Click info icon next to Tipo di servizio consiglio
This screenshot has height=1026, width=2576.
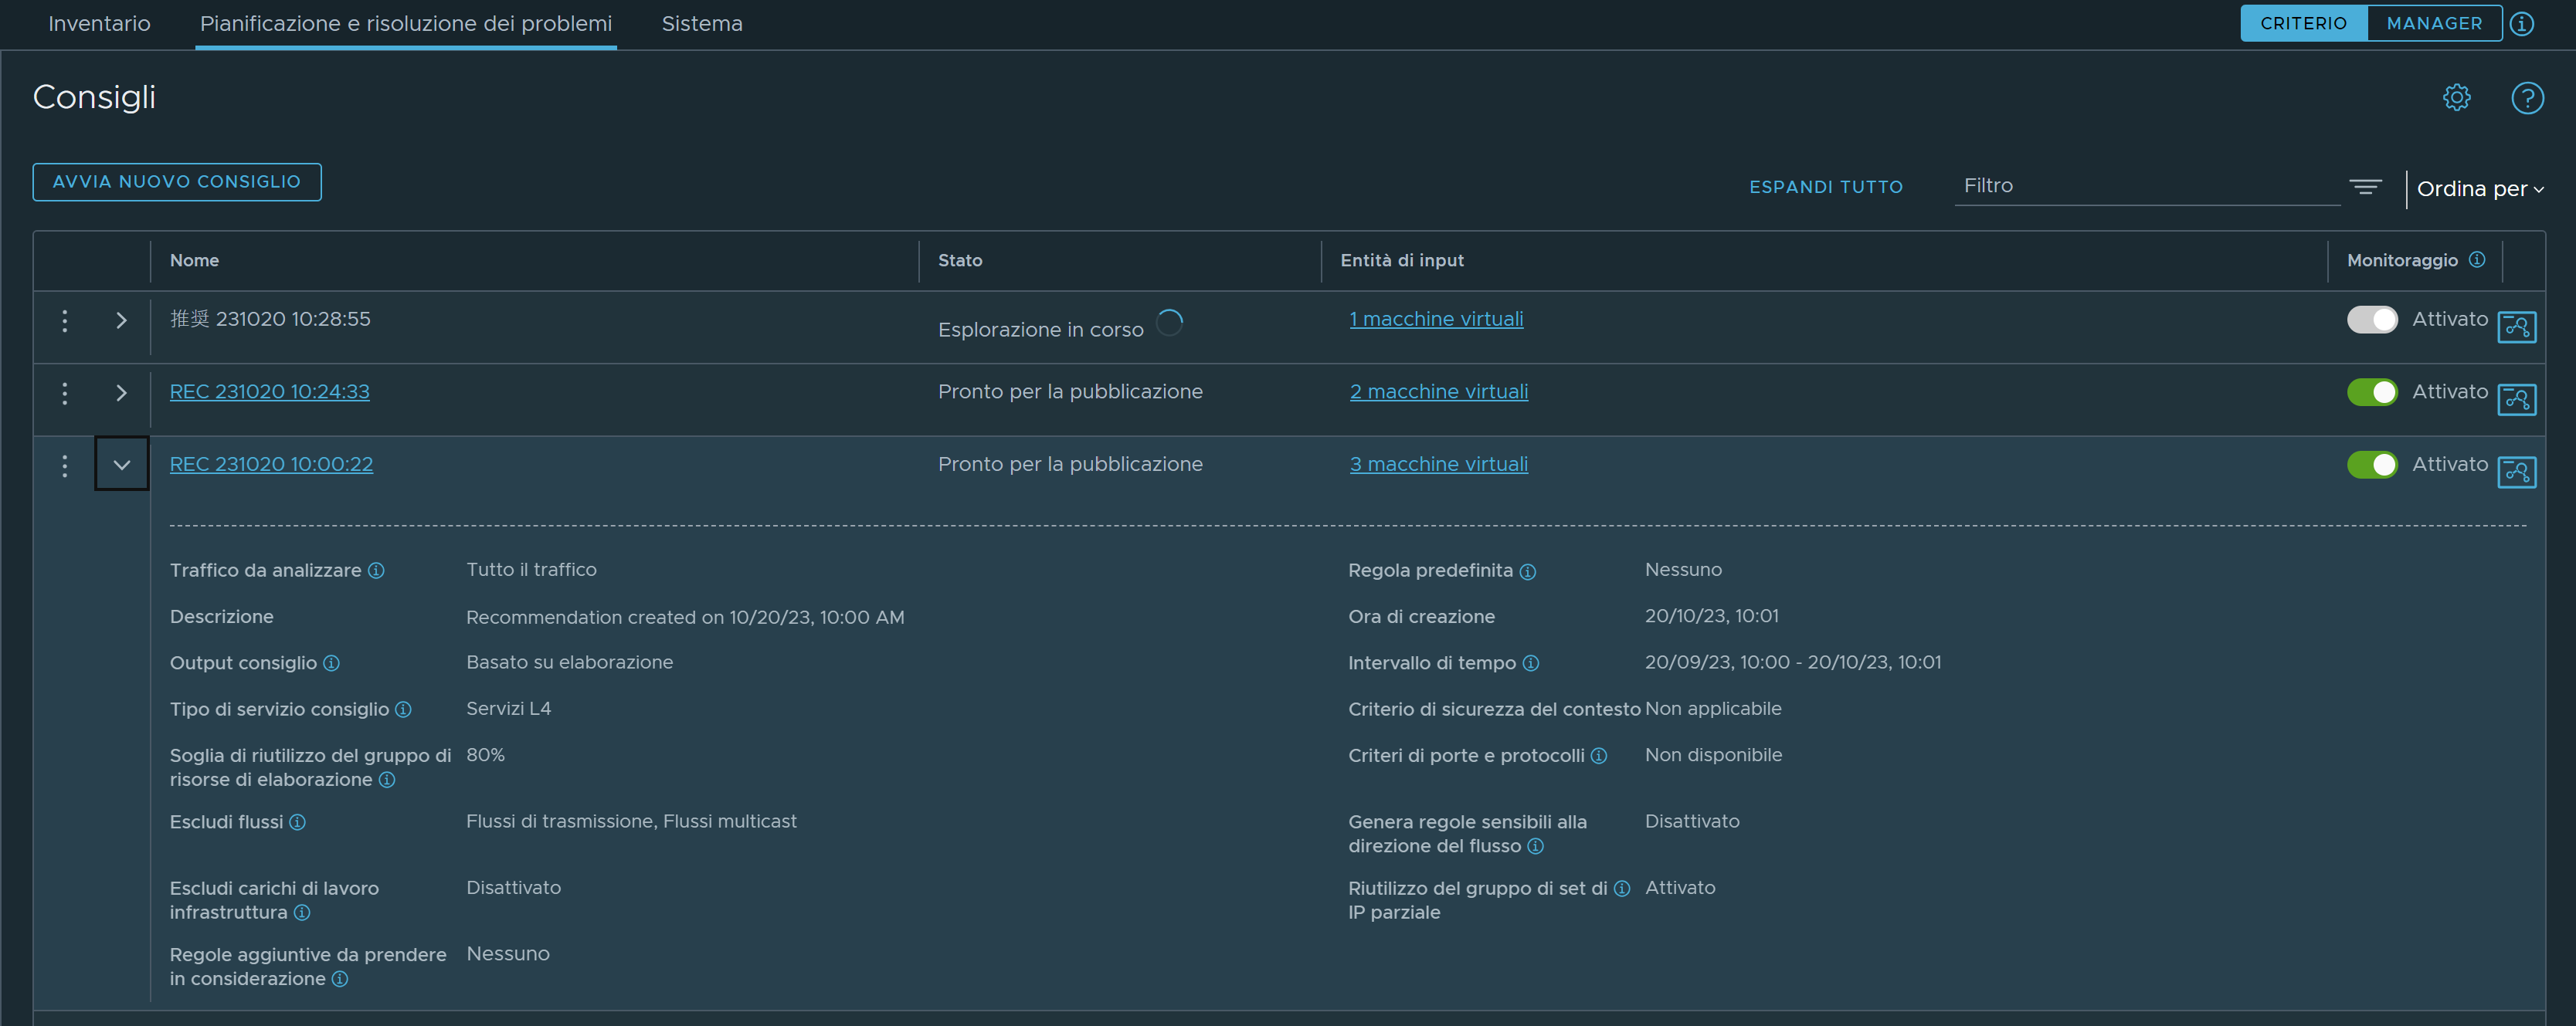(403, 709)
